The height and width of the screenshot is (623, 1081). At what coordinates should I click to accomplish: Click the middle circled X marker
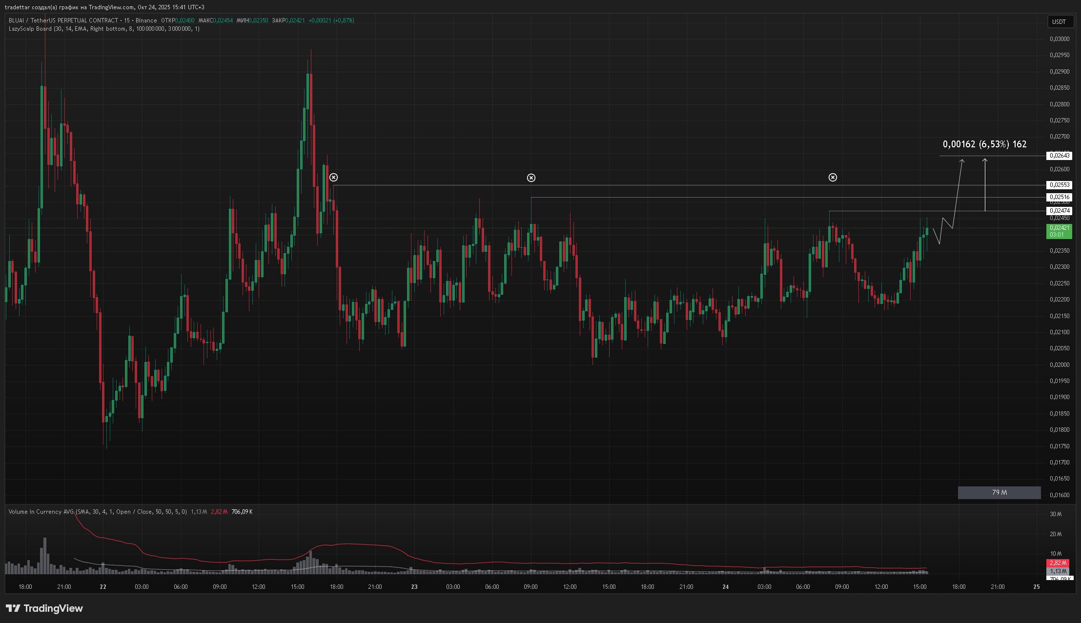pos(531,178)
